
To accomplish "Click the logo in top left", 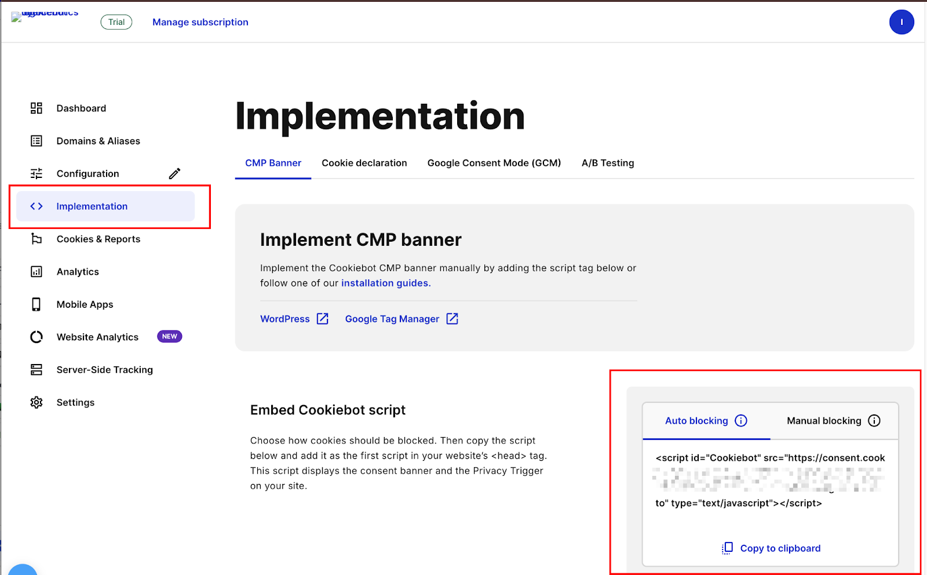I will coord(45,16).
